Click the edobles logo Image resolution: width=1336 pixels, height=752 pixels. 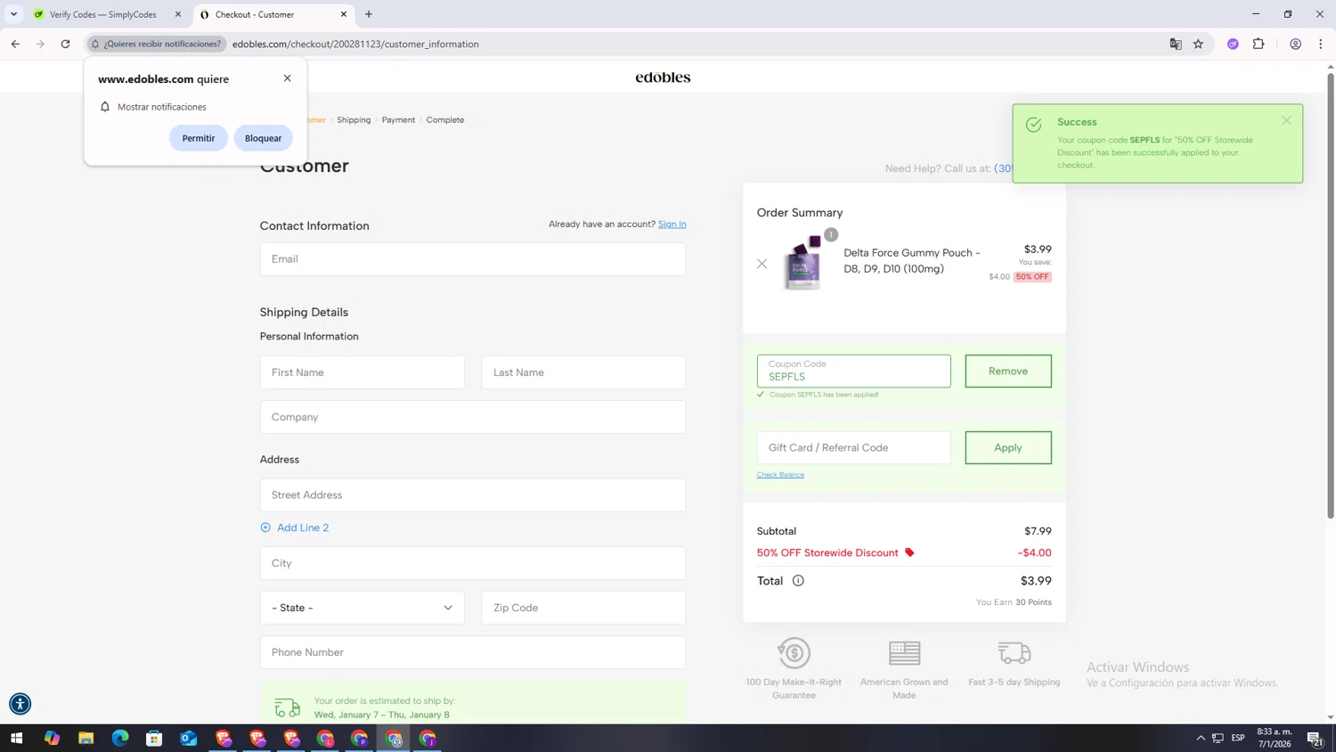(x=663, y=78)
